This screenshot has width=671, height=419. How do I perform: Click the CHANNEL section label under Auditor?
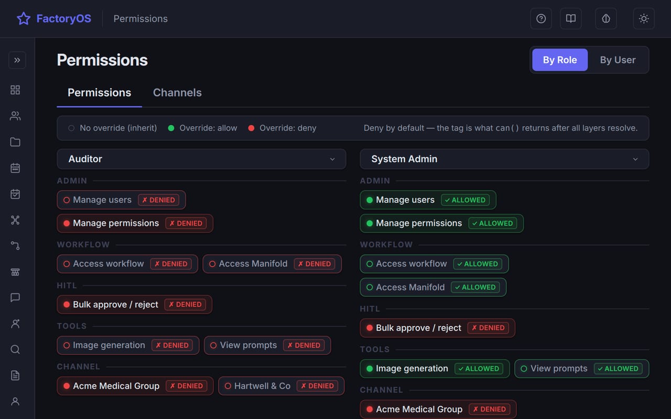click(78, 367)
